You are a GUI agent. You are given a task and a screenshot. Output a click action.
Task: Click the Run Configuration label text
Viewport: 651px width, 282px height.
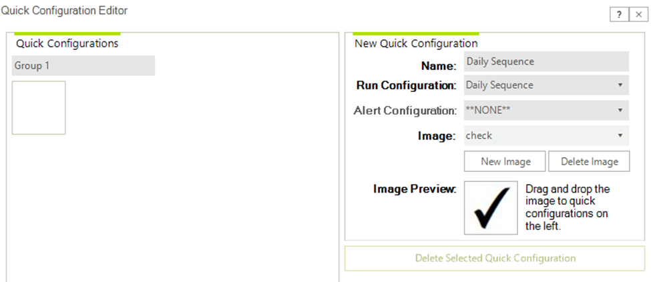tap(406, 85)
